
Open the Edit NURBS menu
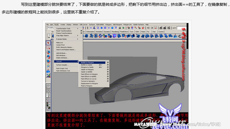[x=100, y=24]
